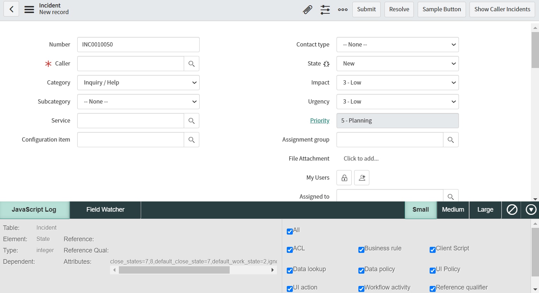Screen dimensions: 539x293
Task: Toggle the Client Script checkbox
Action: point(432,250)
